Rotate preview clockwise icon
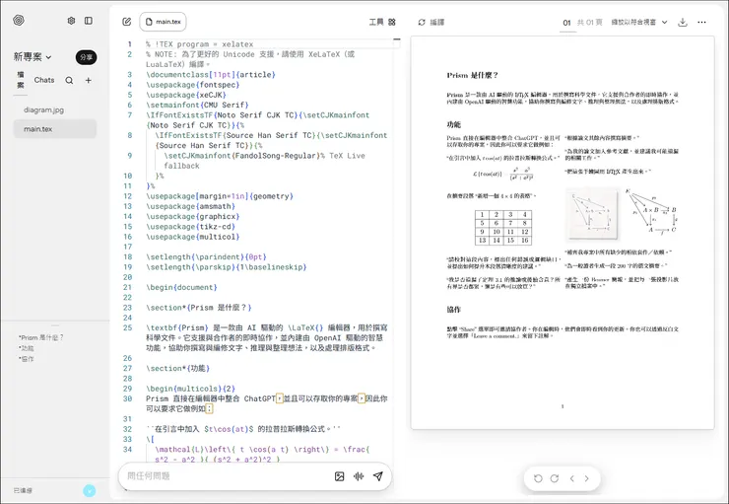This screenshot has width=729, height=504. click(555, 478)
